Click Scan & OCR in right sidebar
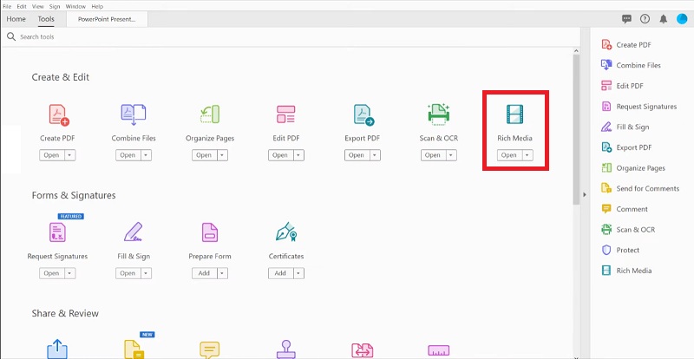The width and height of the screenshot is (694, 359). 628,230
